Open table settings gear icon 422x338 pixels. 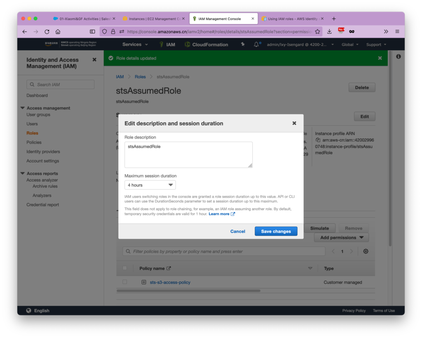tap(366, 251)
